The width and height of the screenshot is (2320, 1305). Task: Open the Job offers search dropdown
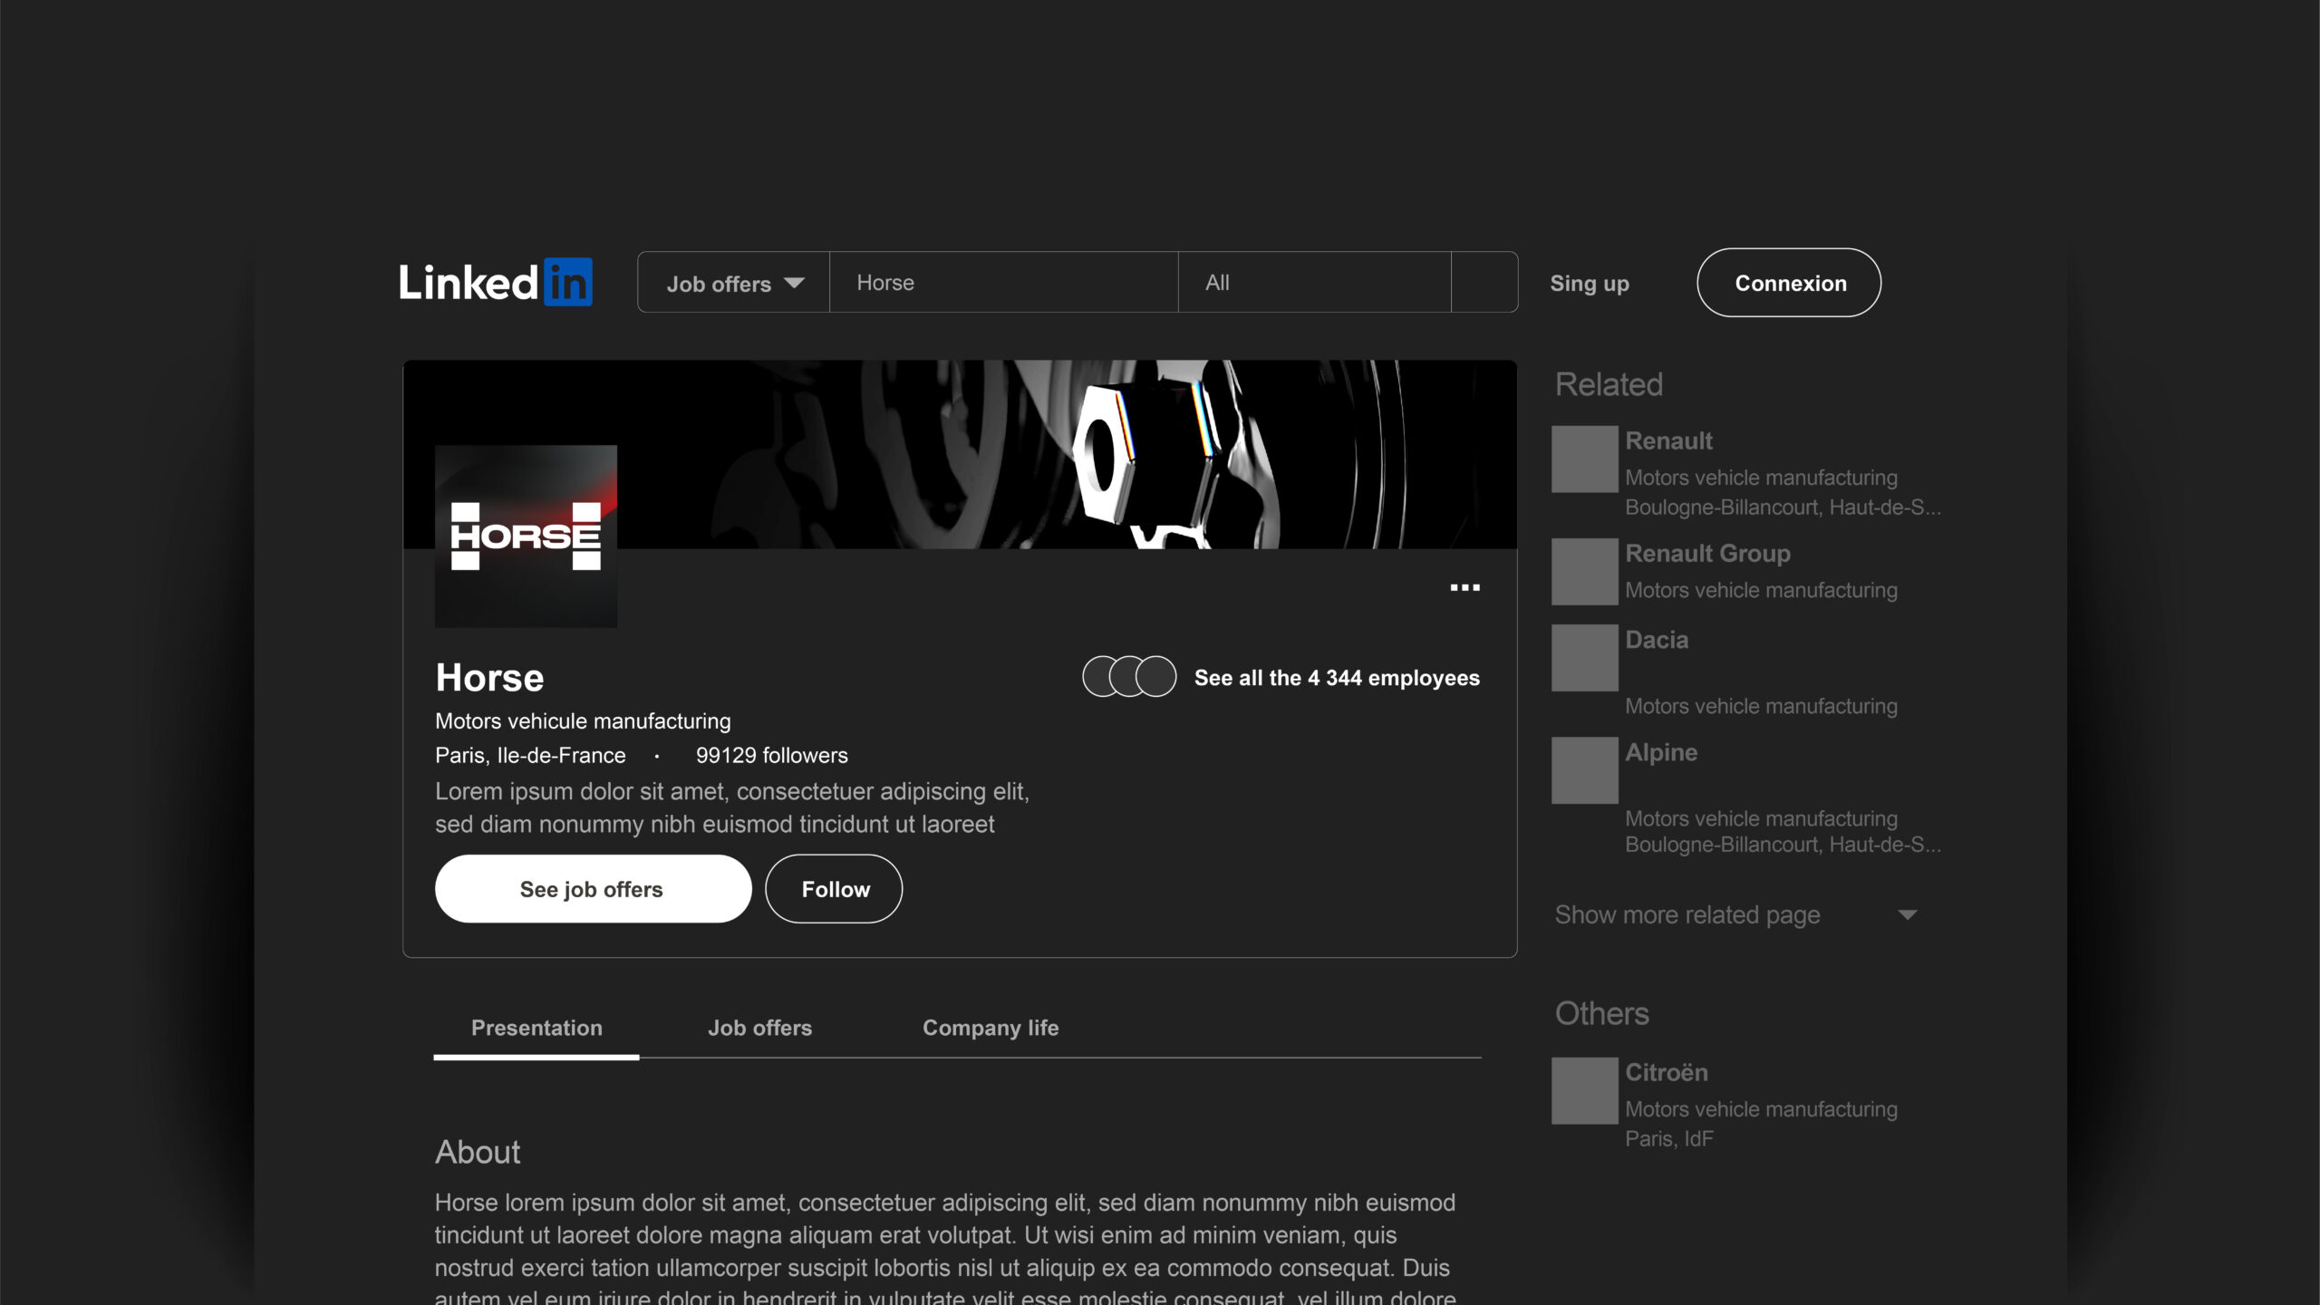[x=734, y=283]
